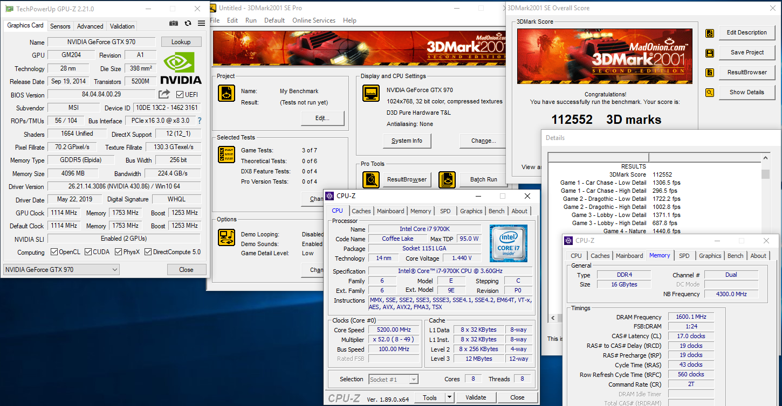Click the Show Details magnifier icon
The image size is (782, 406).
pos(710,93)
